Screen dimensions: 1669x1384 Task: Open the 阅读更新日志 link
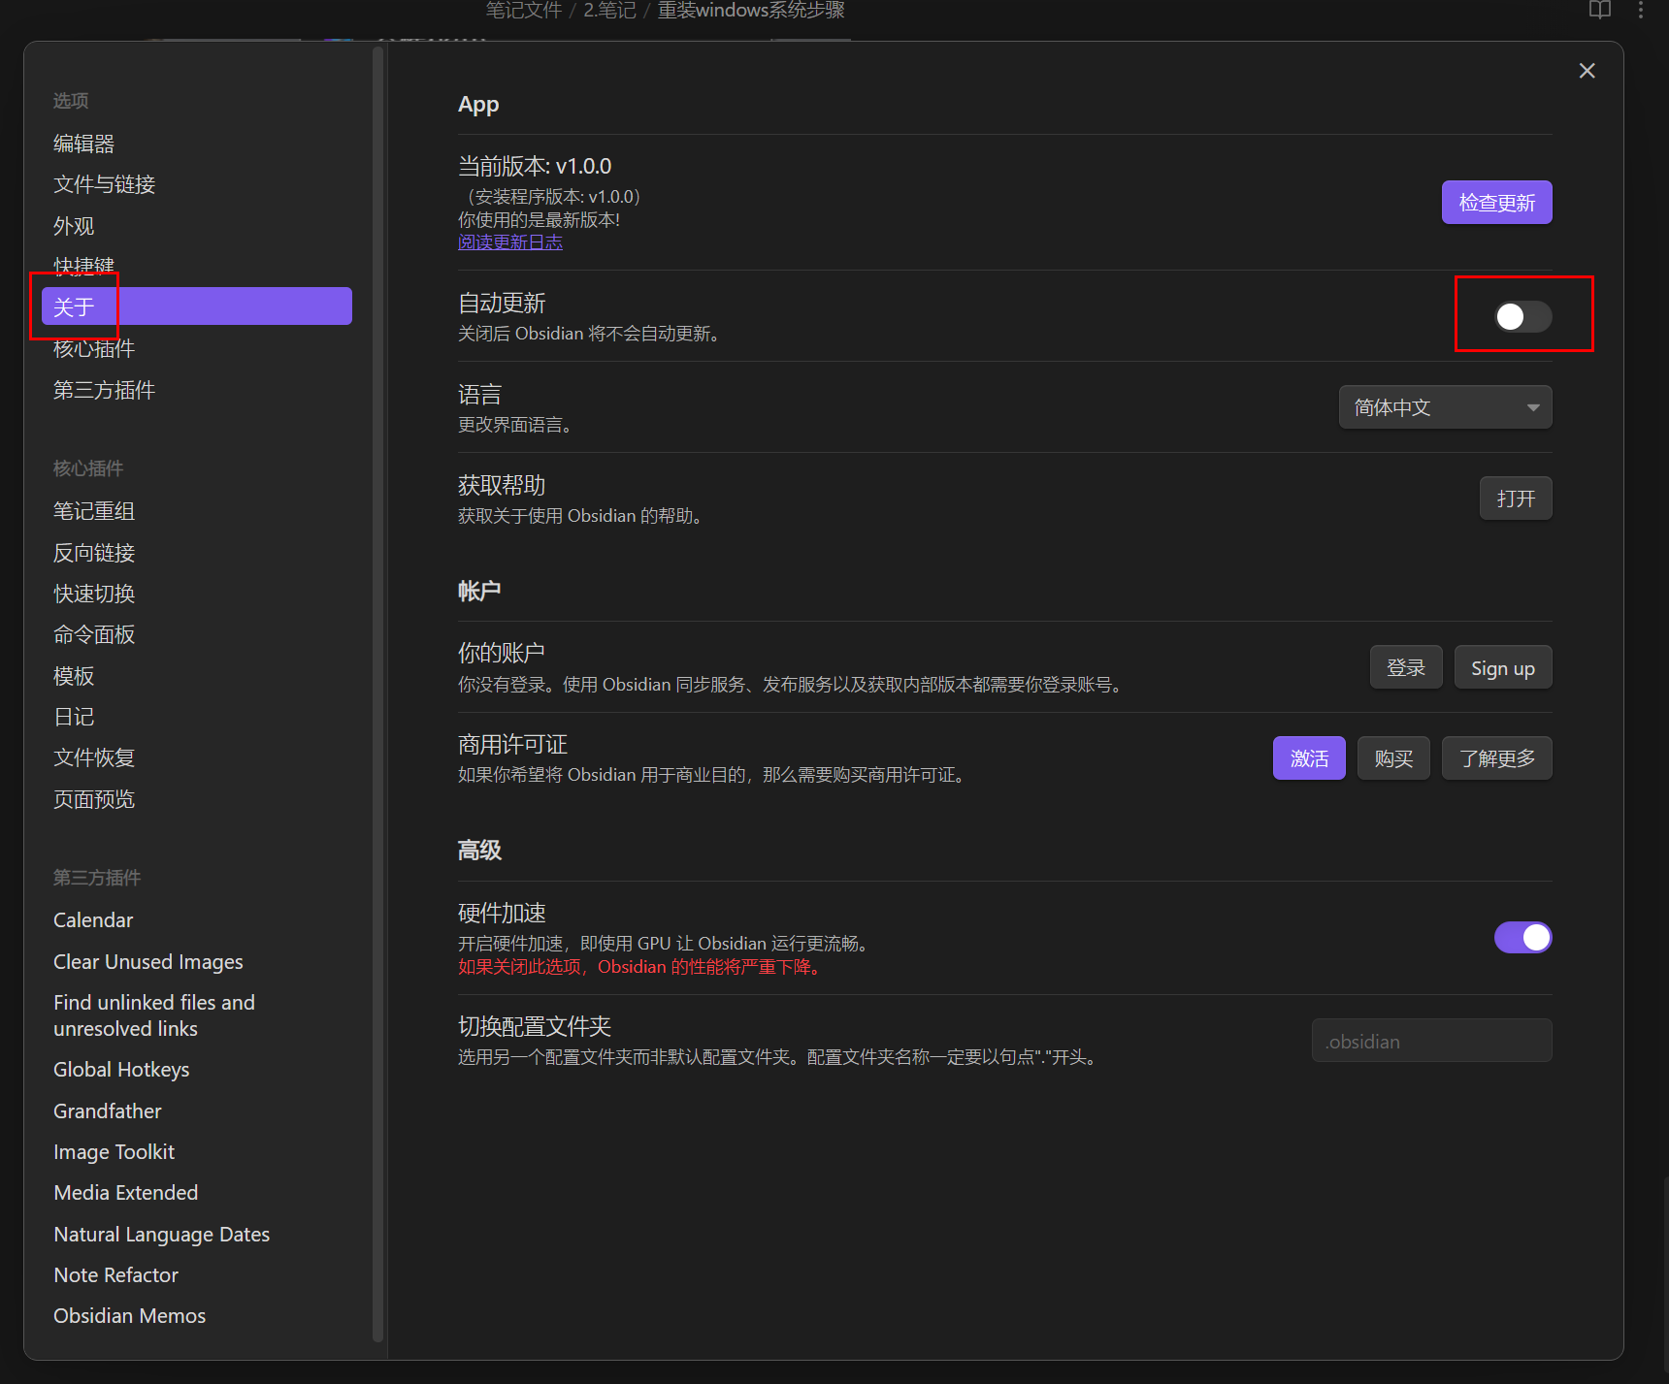click(510, 242)
